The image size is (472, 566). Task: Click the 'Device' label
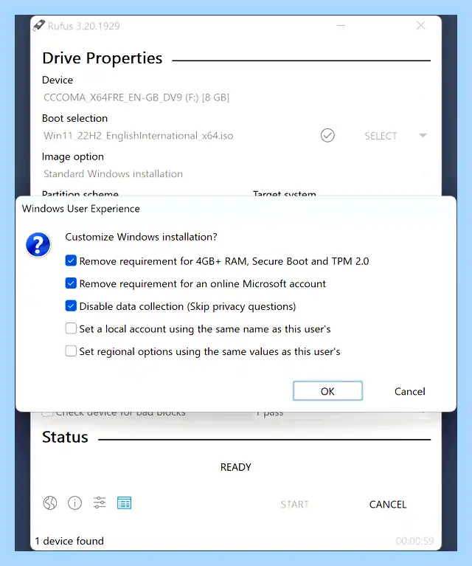[x=58, y=80]
